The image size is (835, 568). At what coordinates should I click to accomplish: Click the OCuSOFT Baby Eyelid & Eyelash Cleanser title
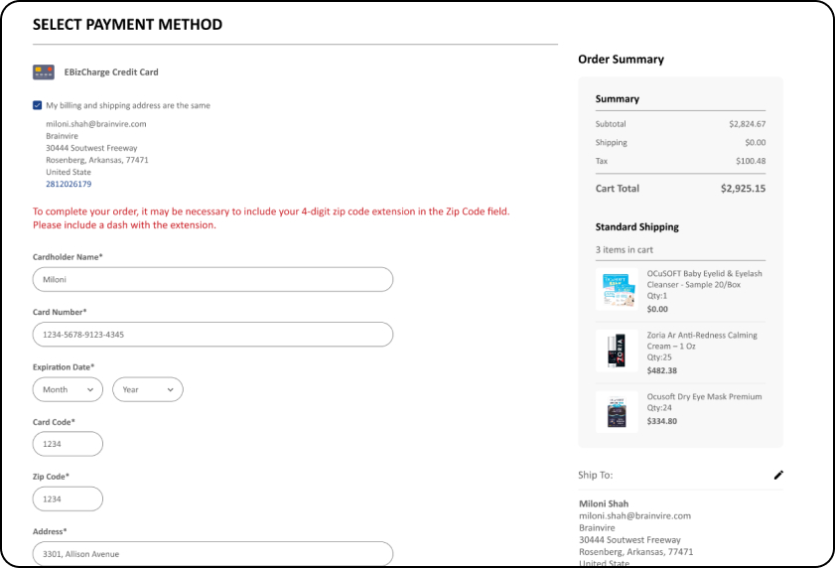pos(705,279)
